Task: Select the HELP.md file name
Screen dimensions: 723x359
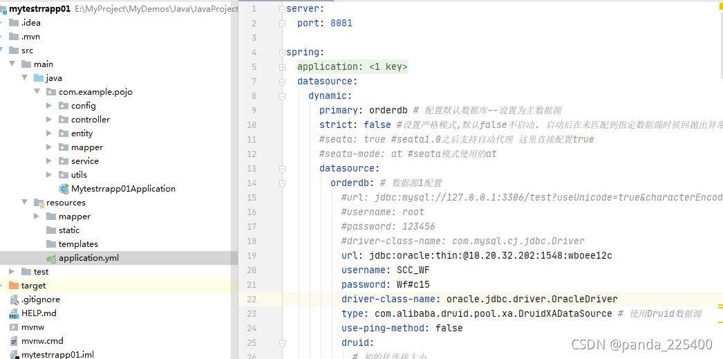Action: tap(39, 313)
